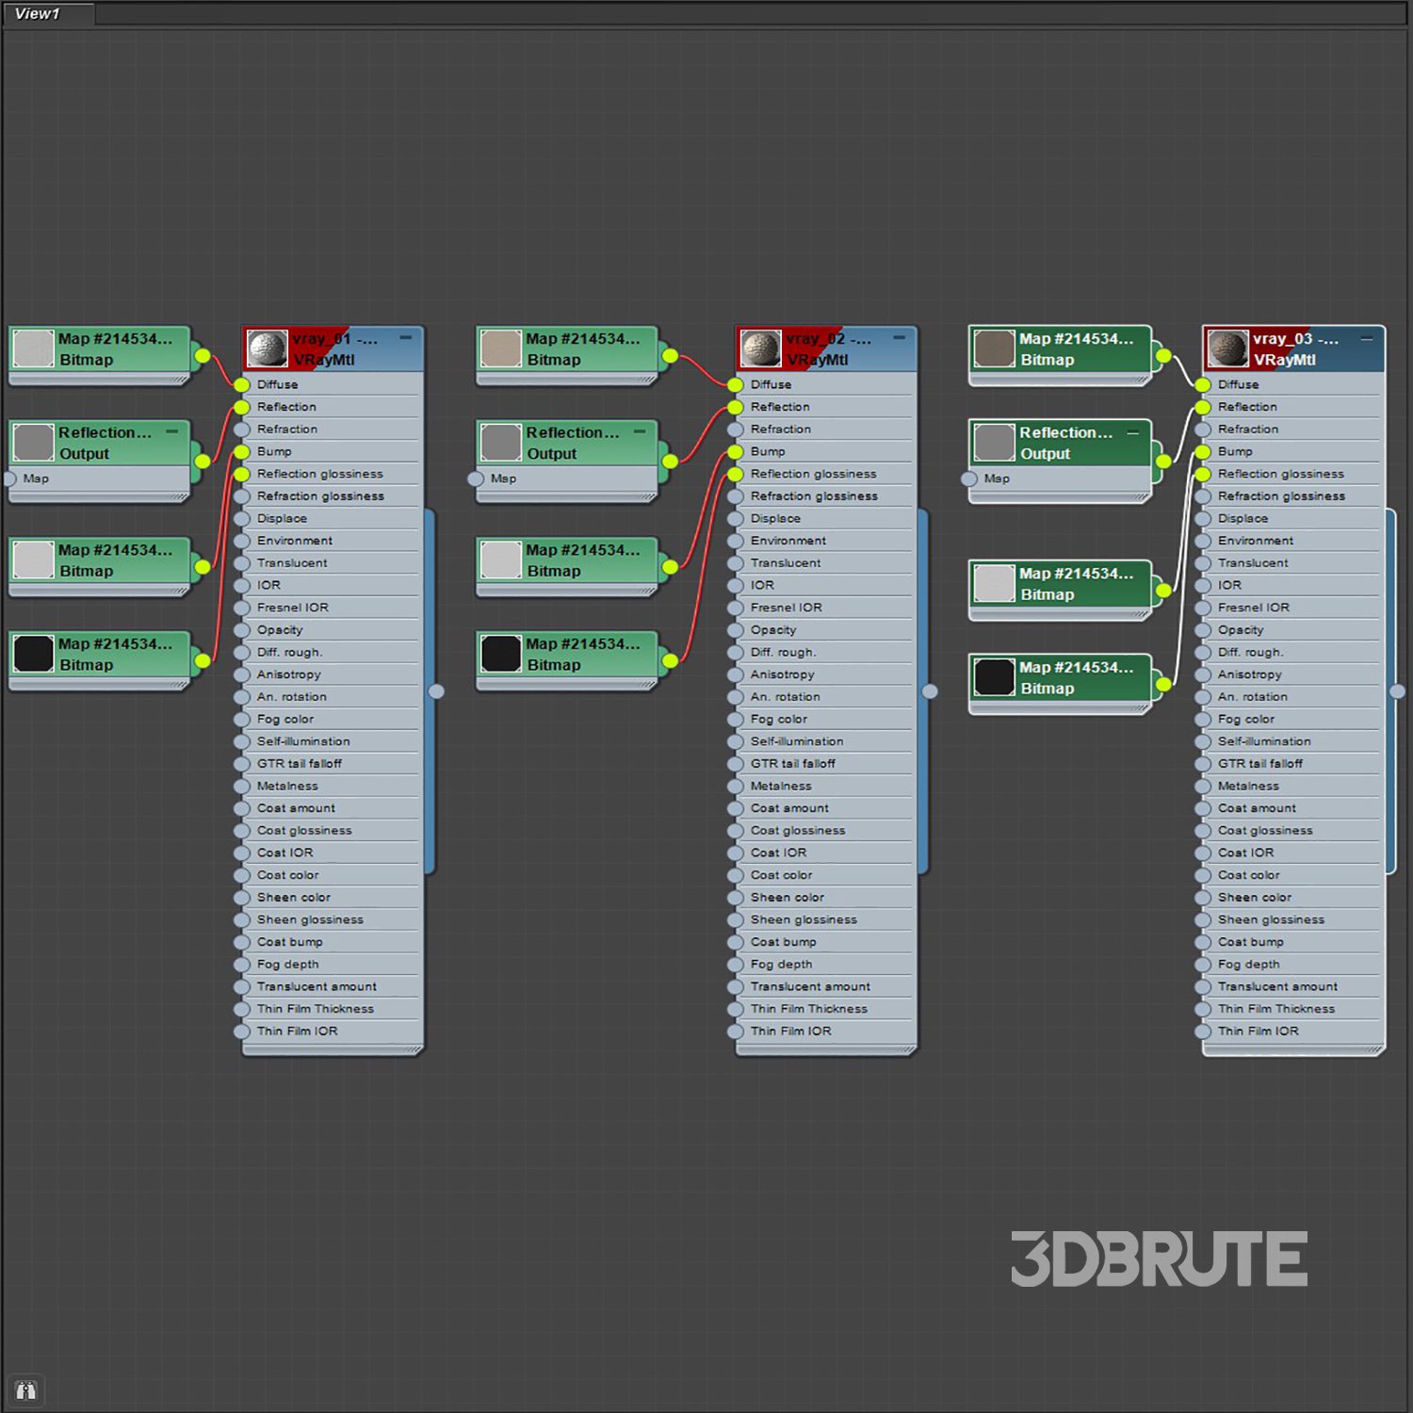This screenshot has width=1413, height=1413.
Task: Click the vray_01 material sphere preview
Action: point(268,349)
